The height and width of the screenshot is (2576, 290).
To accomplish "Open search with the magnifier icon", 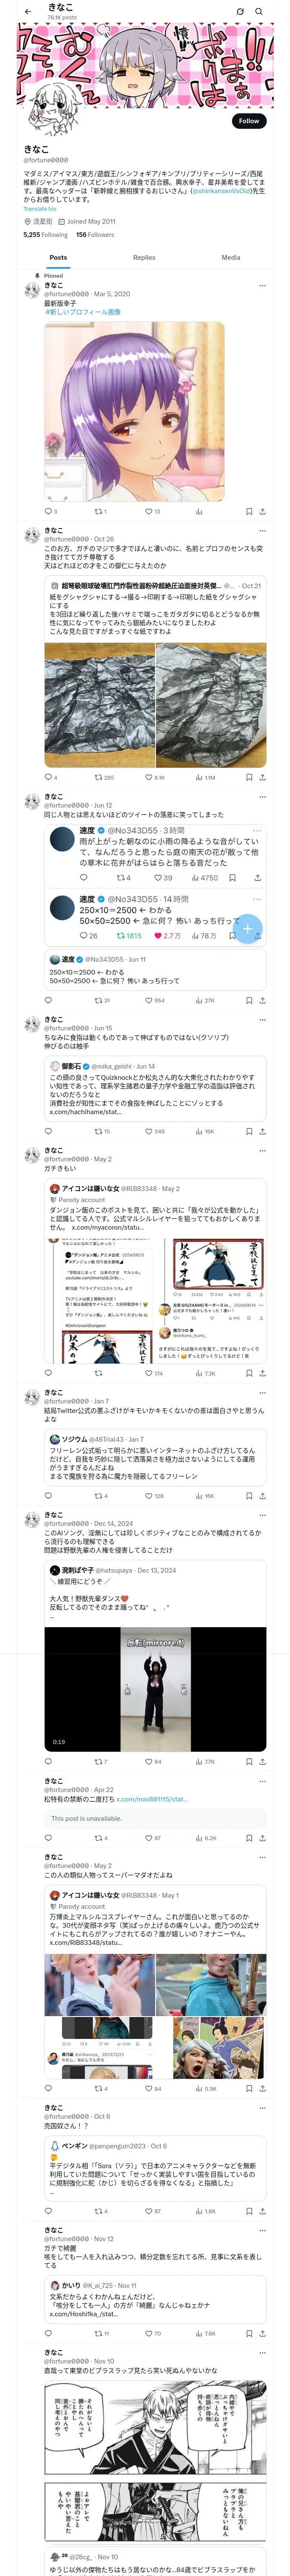I will [x=259, y=12].
